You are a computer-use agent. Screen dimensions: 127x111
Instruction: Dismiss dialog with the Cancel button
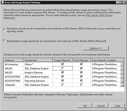(101, 106)
